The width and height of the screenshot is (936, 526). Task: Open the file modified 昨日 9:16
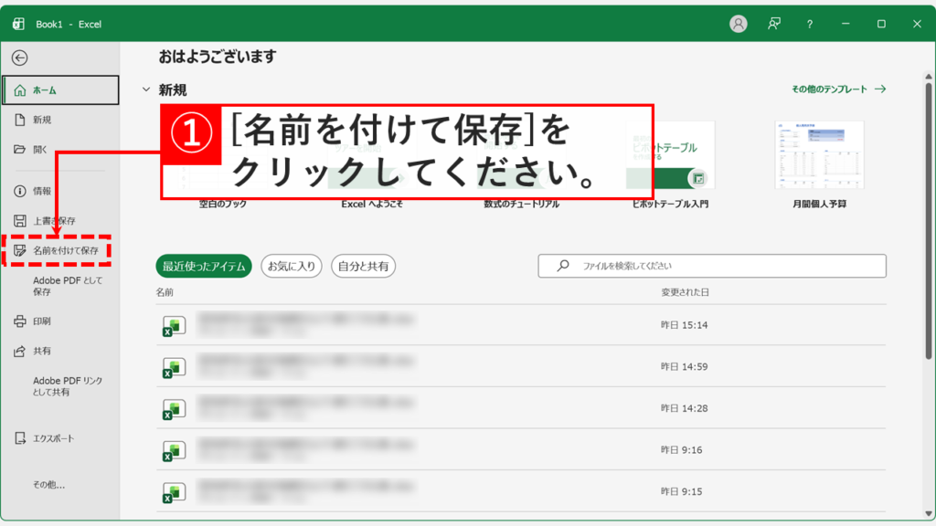coord(521,450)
